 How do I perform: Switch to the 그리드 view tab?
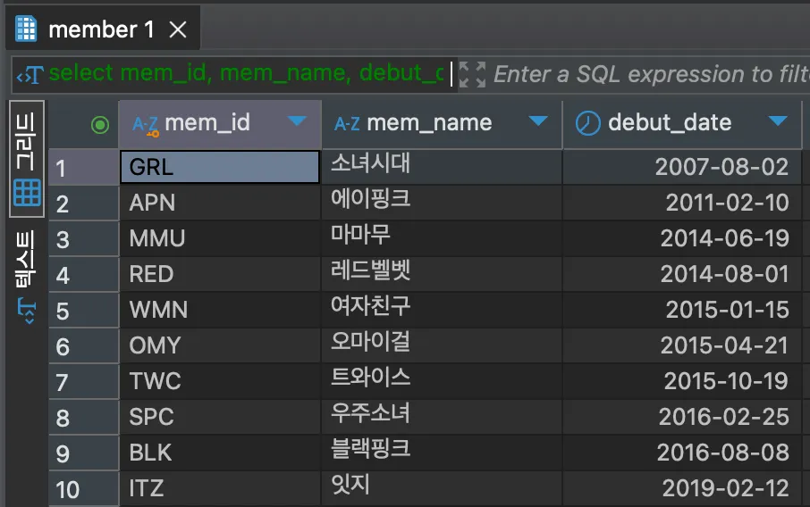27,159
